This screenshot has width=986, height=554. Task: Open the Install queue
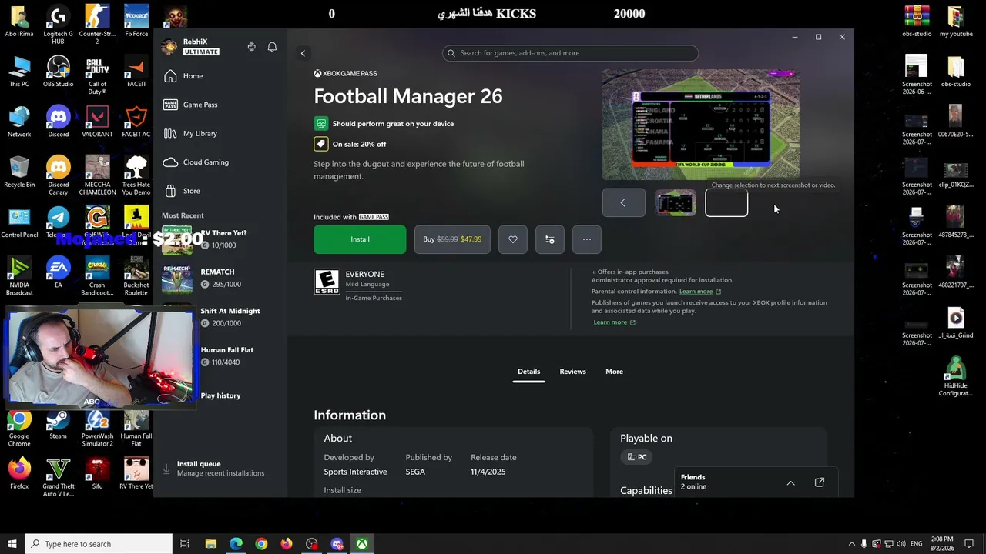pos(220,468)
